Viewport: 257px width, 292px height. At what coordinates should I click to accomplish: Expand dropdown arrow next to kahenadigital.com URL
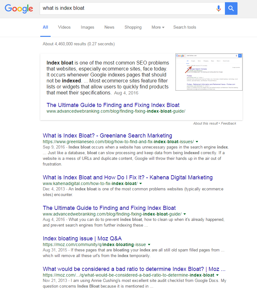(x=141, y=184)
